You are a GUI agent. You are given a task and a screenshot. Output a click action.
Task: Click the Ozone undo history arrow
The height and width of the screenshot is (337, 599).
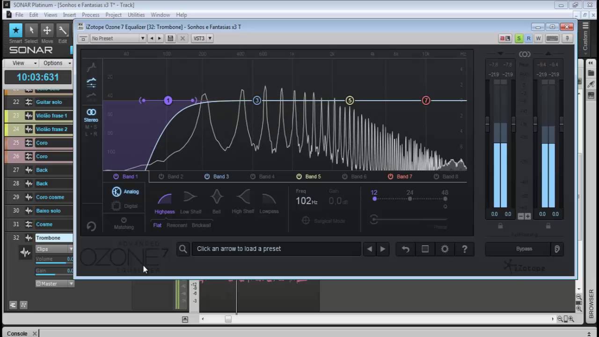click(x=405, y=249)
